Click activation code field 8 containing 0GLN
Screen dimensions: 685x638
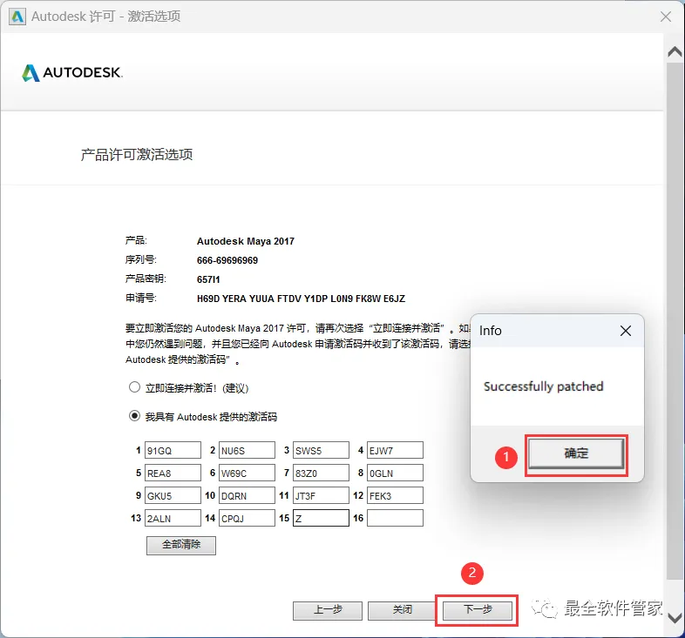tap(395, 473)
